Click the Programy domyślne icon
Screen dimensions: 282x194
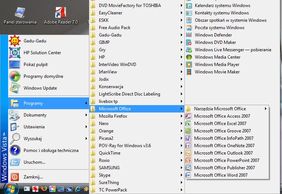click(x=14, y=76)
